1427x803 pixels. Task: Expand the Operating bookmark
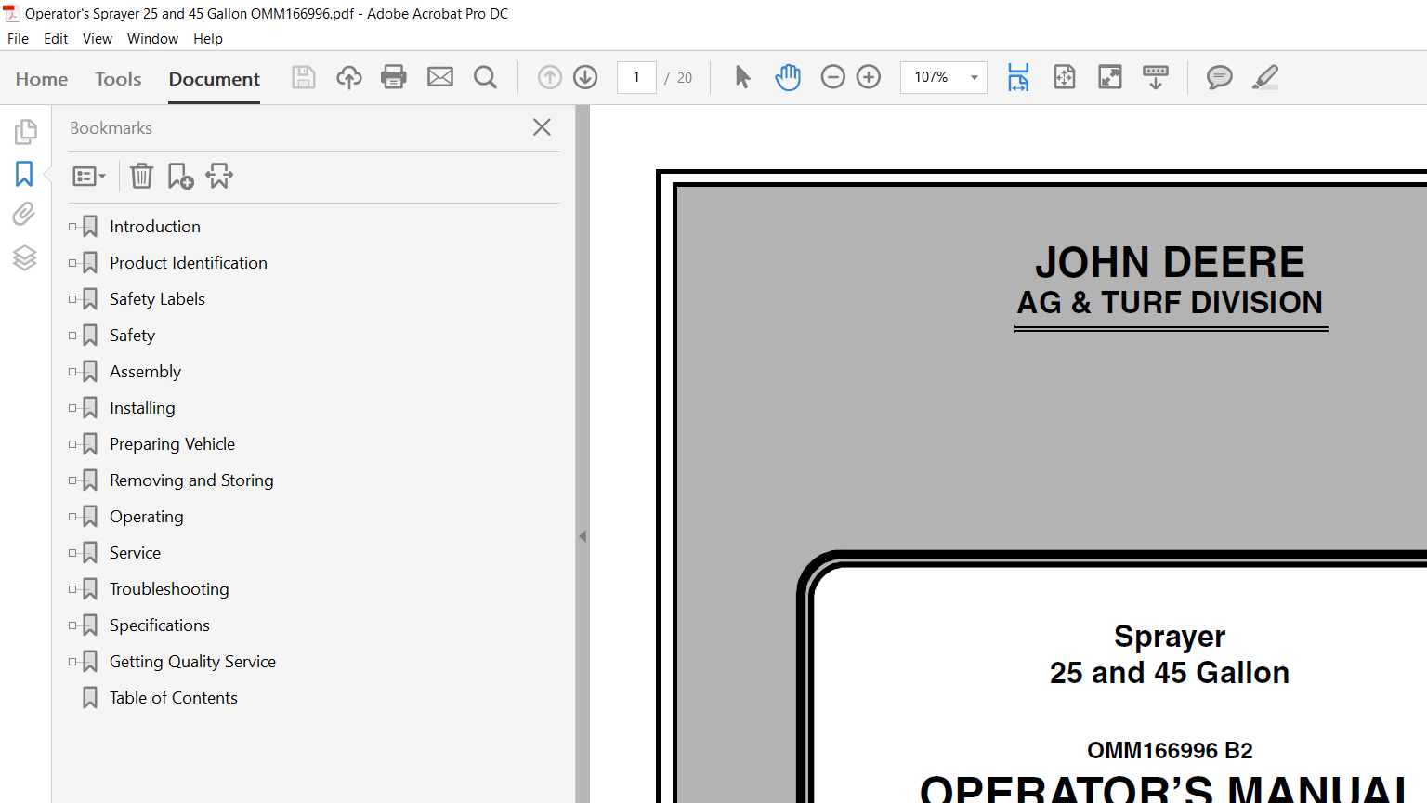(x=72, y=517)
